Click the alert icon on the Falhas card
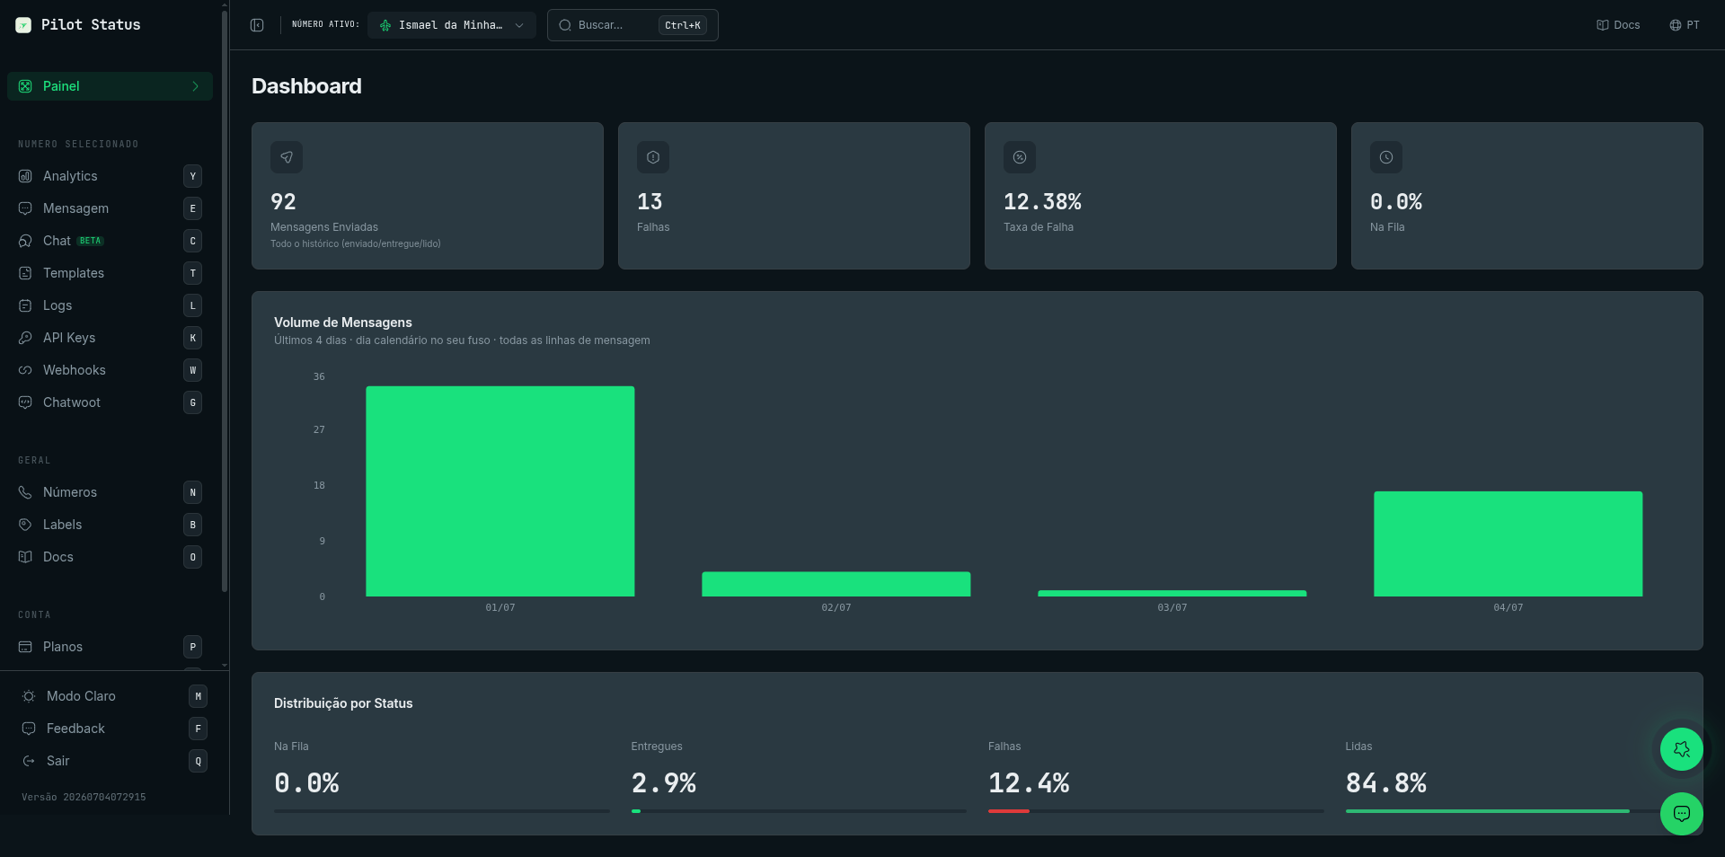Viewport: 1725px width, 857px height. point(653,157)
